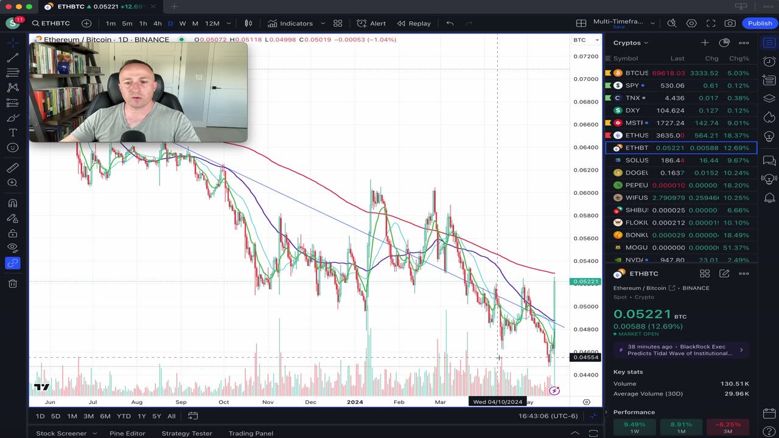Screen dimensions: 779x438
Task: Set the YTD date range
Action: point(124,416)
